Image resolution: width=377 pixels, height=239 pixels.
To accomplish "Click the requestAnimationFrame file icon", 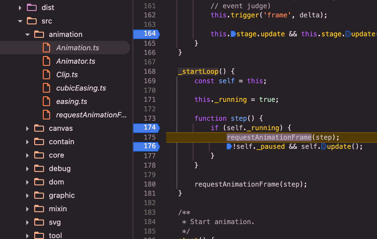I will tap(46, 115).
